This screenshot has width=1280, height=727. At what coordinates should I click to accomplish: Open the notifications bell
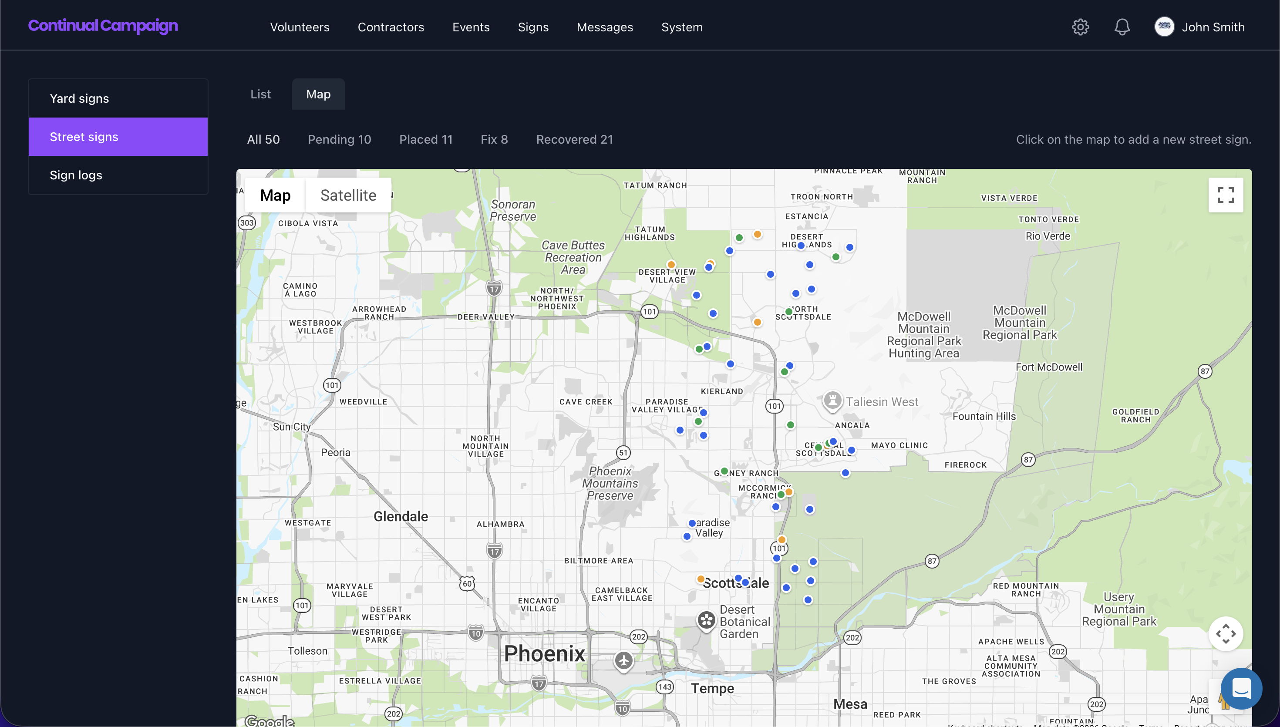click(1122, 27)
